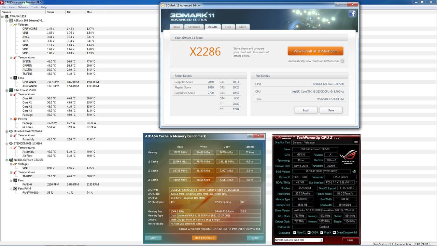The height and width of the screenshot is (246, 437).
Task: Click the Voltages icon under NVIDIA GeForce GTX 580
Action: click(15, 164)
